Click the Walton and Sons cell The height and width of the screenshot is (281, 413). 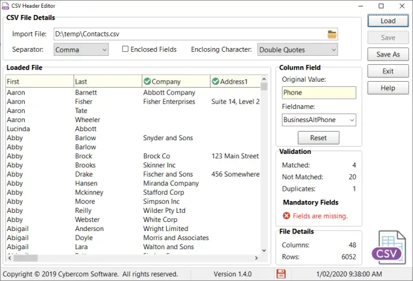(x=169, y=247)
